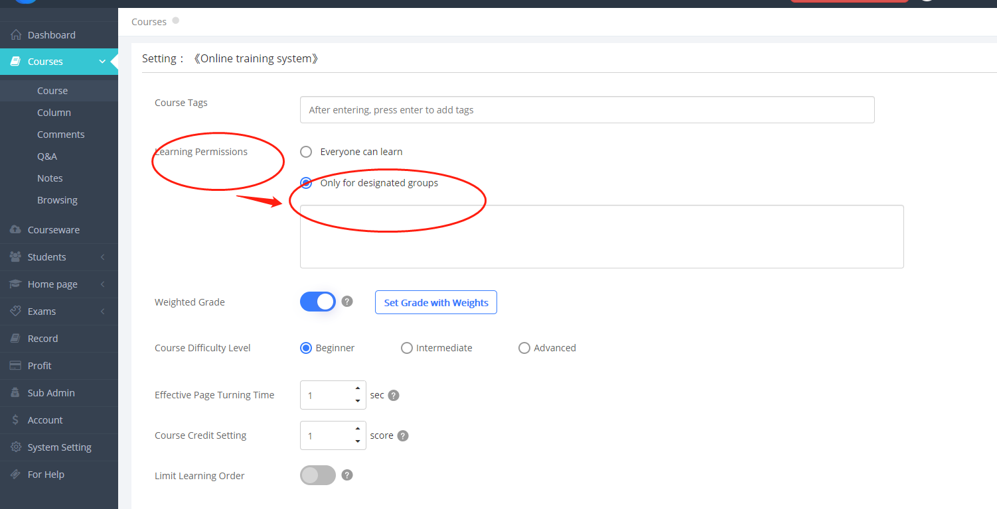This screenshot has width=997, height=509.
Task: Click the Profit card icon
Action: tap(16, 366)
